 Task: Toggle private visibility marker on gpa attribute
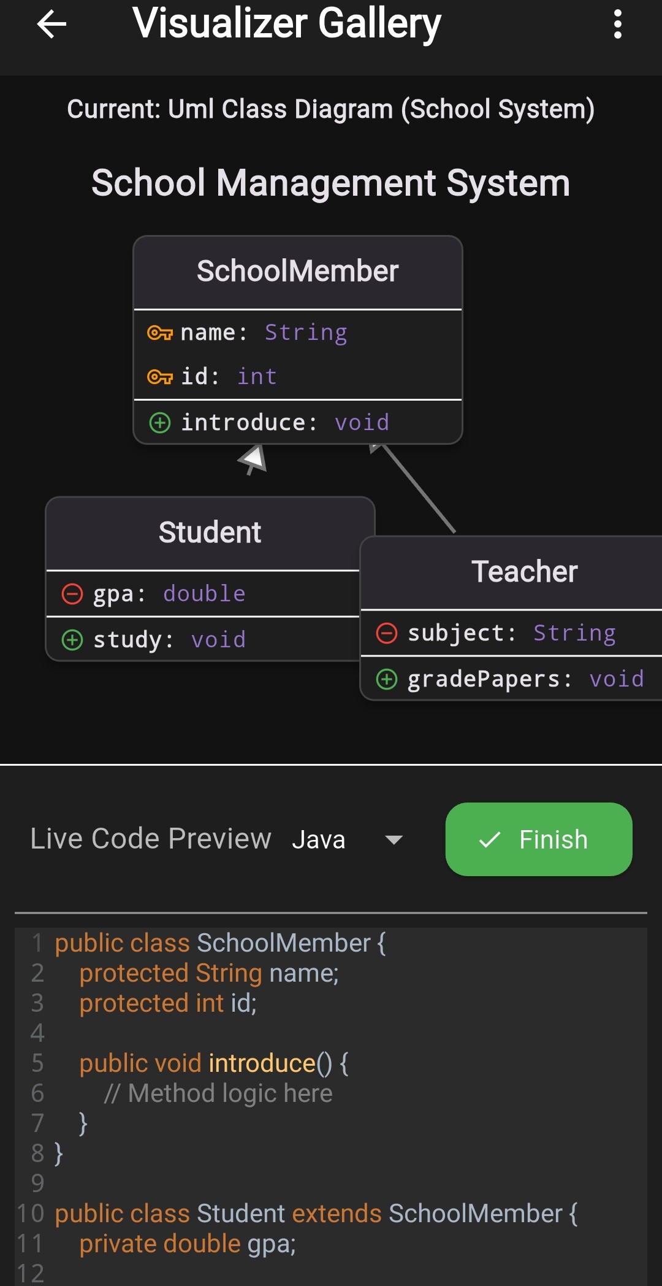[72, 593]
